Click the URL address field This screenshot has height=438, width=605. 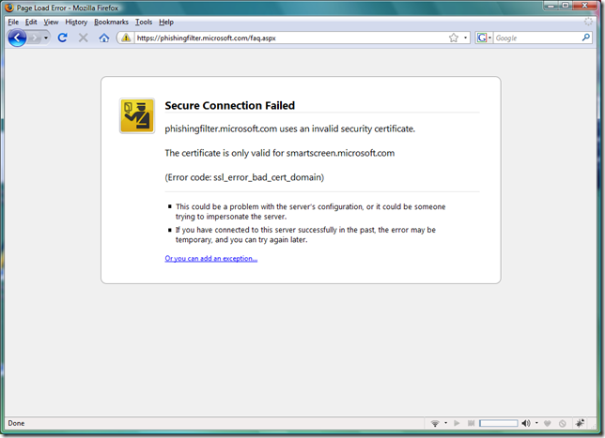(290, 38)
